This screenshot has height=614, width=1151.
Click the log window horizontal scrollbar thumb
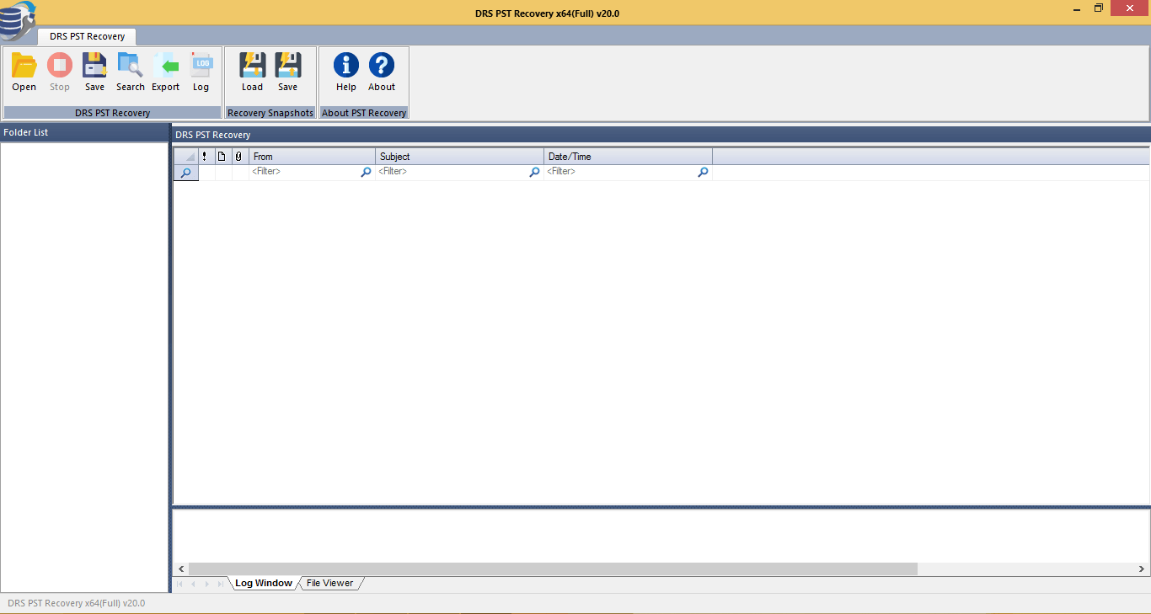click(x=553, y=569)
